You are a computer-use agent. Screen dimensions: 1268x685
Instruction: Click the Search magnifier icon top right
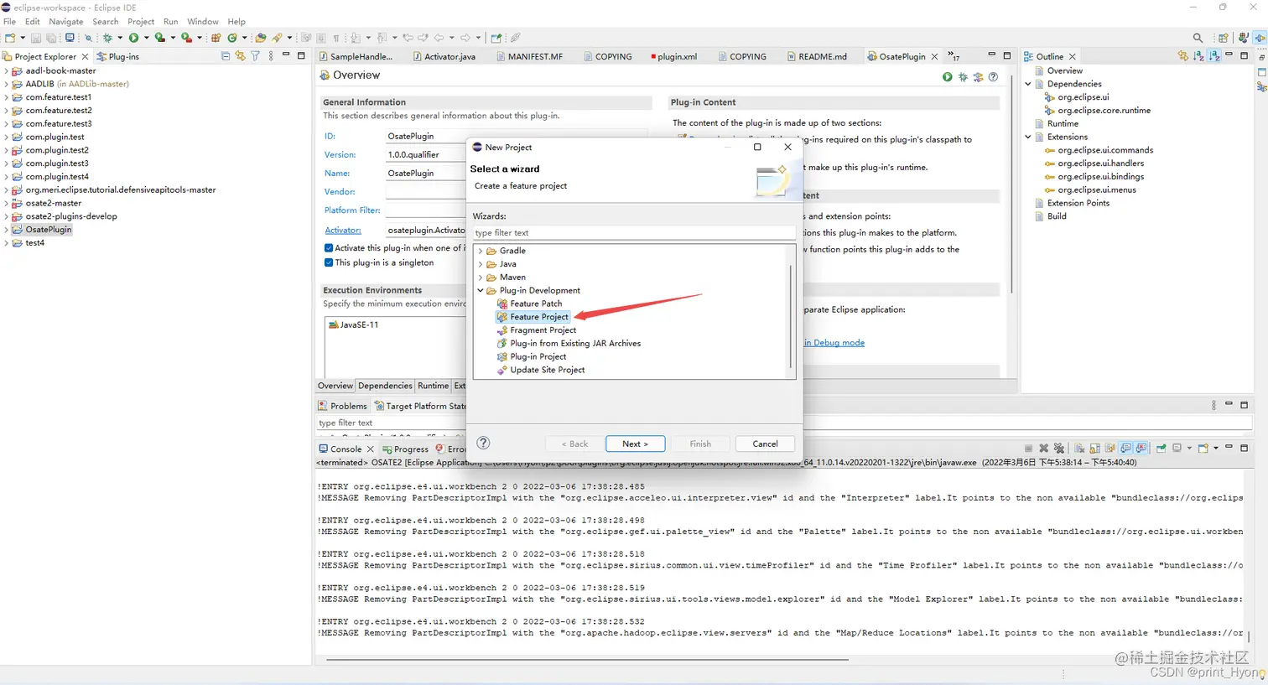[x=1198, y=38]
